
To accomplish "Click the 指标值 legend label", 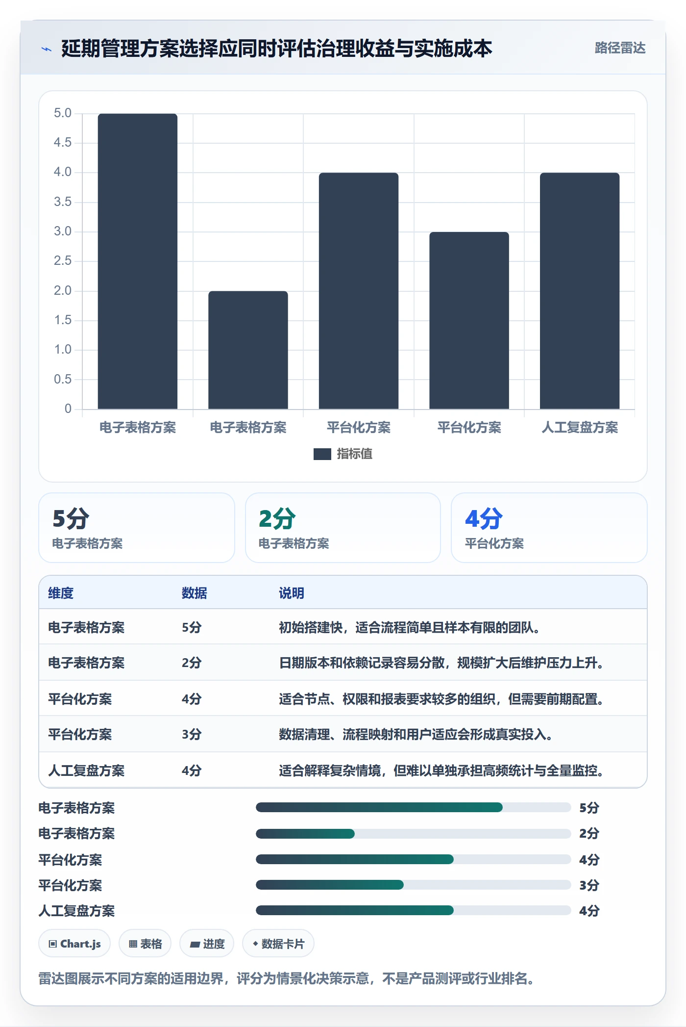I will click(355, 454).
